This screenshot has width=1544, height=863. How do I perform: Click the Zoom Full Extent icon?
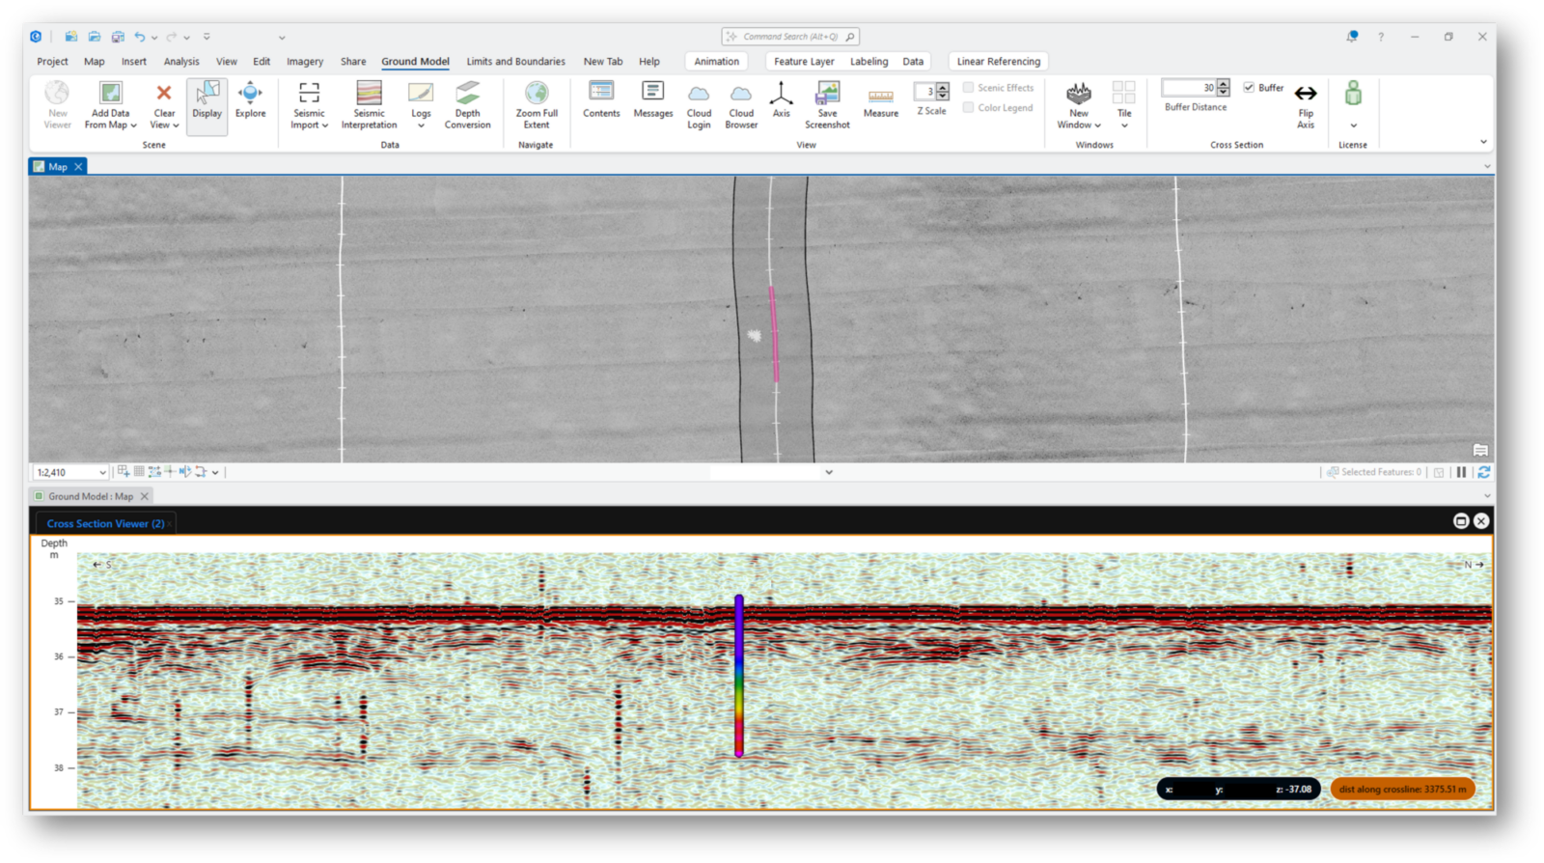point(537,95)
